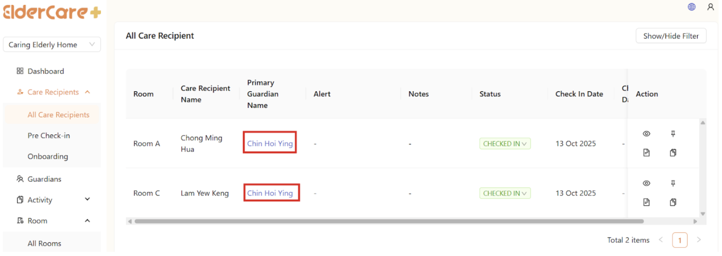The height and width of the screenshot is (256, 722).
Task: Toggle filters with Show/Hide Filter button
Action: point(670,36)
